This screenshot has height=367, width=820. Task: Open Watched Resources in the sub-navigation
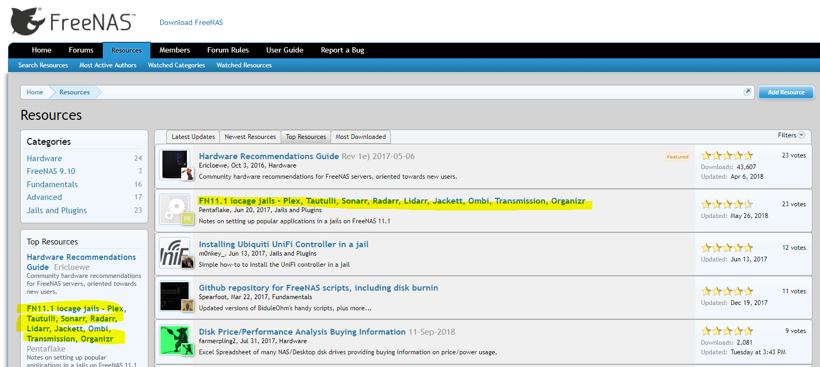(x=244, y=65)
